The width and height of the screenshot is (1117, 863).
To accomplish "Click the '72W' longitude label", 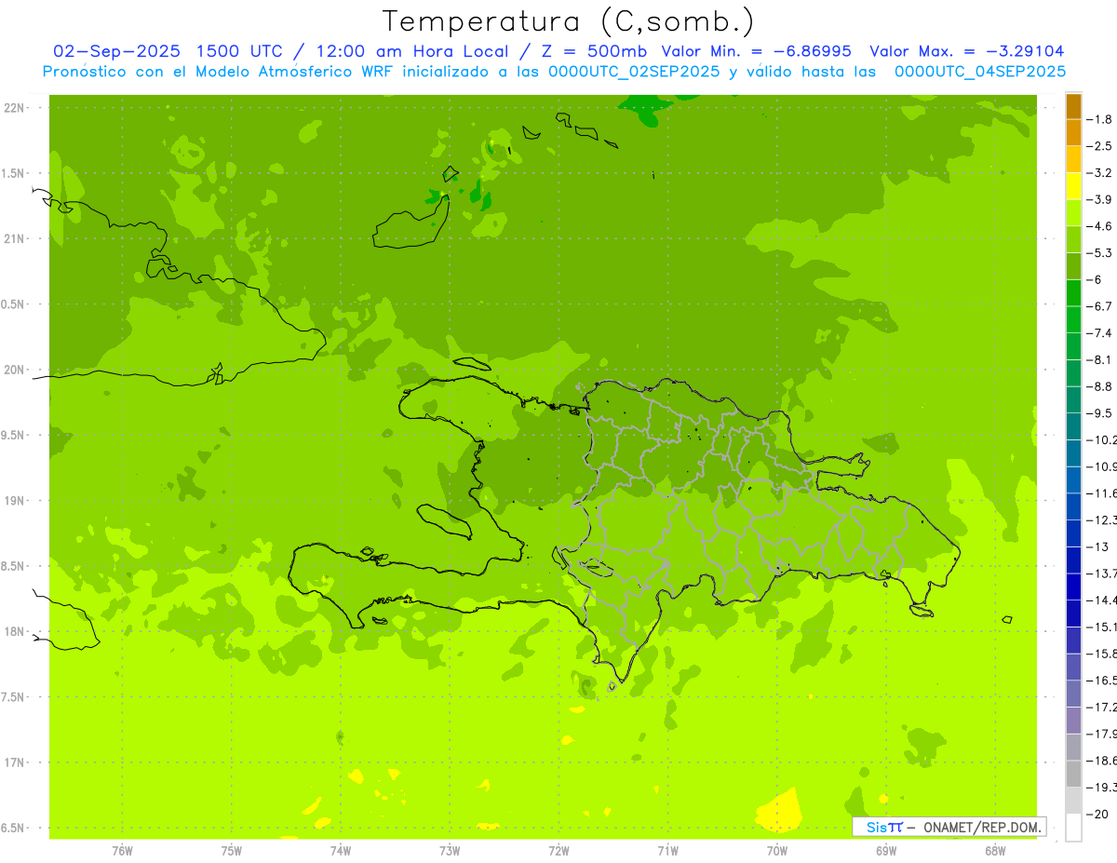I will click(x=558, y=850).
